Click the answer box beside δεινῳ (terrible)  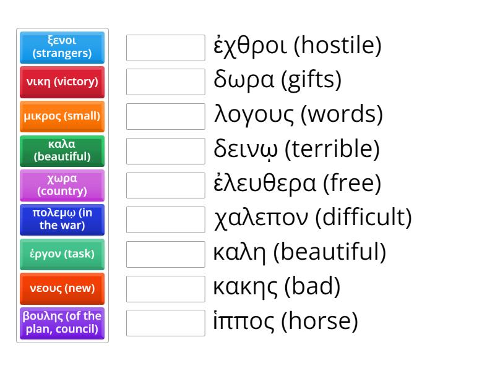pos(164,150)
